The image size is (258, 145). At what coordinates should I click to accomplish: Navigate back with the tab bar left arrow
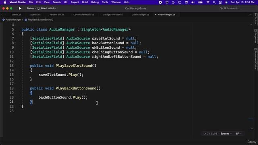2,14
